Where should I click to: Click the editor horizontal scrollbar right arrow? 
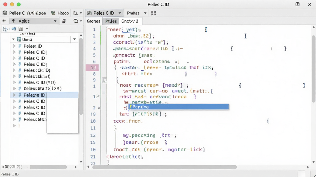(x=308, y=167)
